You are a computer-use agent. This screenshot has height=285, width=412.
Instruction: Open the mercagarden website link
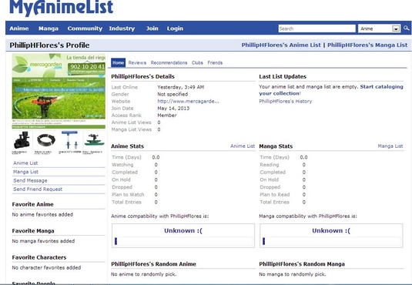click(188, 101)
